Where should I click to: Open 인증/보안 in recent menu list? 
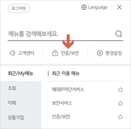(x=61, y=117)
